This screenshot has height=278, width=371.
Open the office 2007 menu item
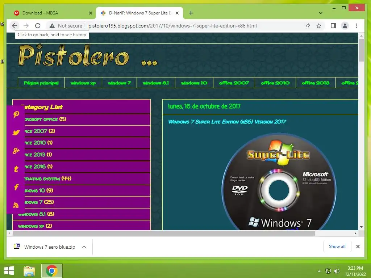pos(234,83)
